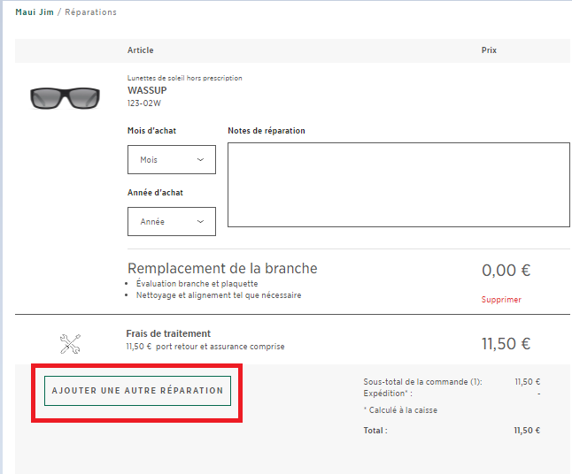Click the Expédition* label

tap(388, 394)
